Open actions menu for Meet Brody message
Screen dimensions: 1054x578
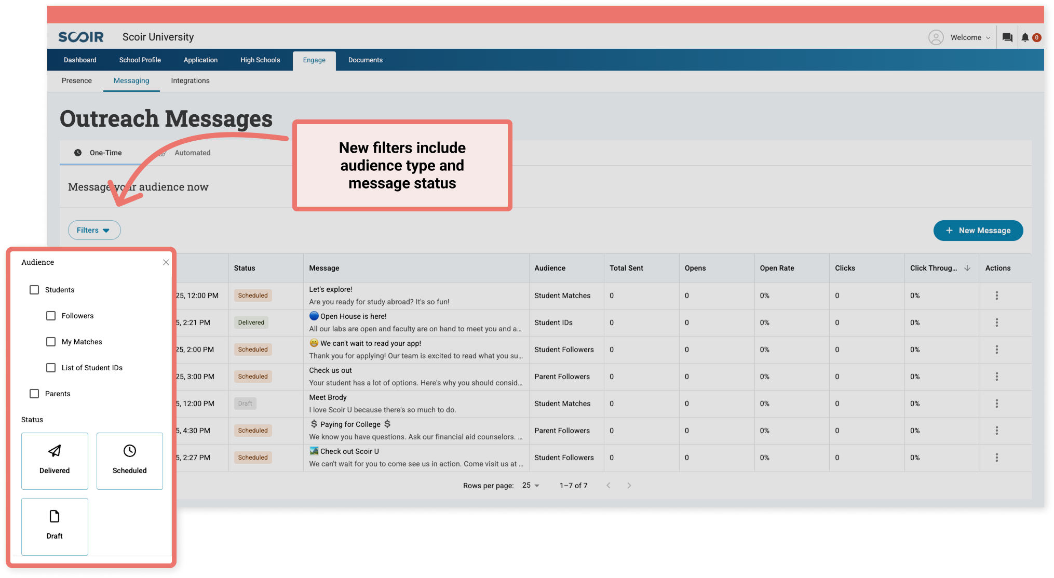997,404
